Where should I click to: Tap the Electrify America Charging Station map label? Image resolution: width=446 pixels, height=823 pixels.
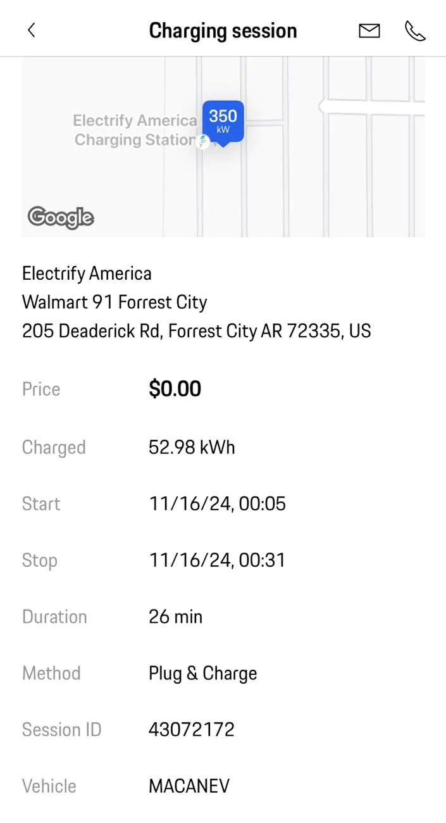coord(134,130)
